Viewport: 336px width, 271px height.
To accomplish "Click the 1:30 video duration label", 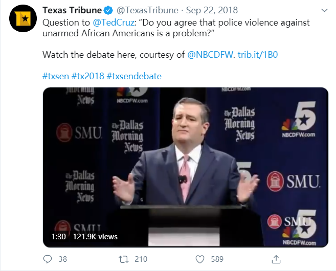I will 58,236.
